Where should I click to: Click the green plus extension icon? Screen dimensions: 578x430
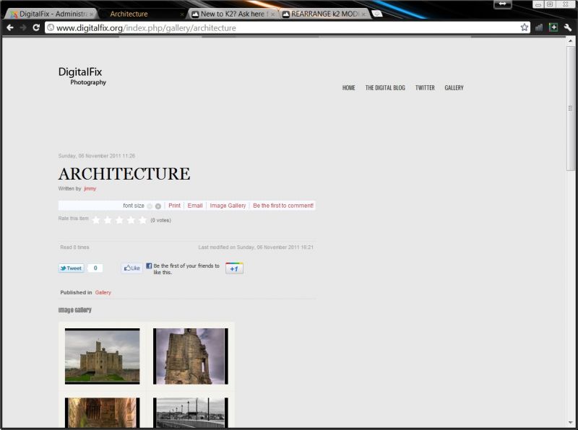click(553, 27)
